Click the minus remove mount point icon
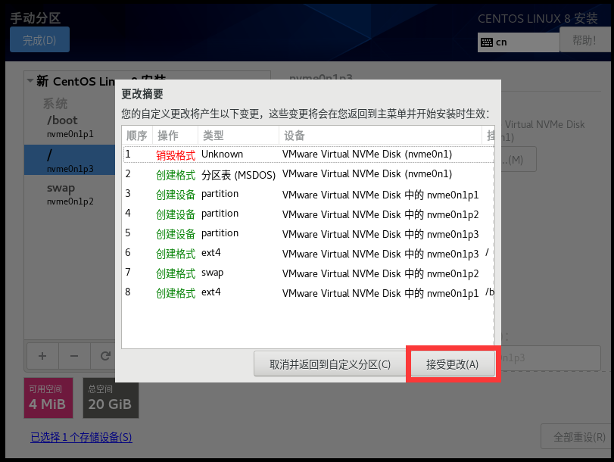614x462 pixels. 74,356
